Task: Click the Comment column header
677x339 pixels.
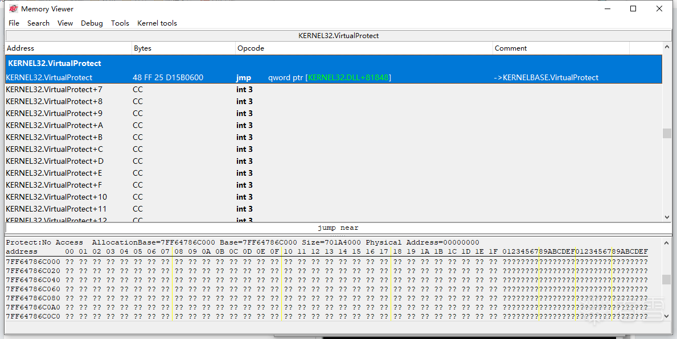Action: pyautogui.click(x=561, y=48)
